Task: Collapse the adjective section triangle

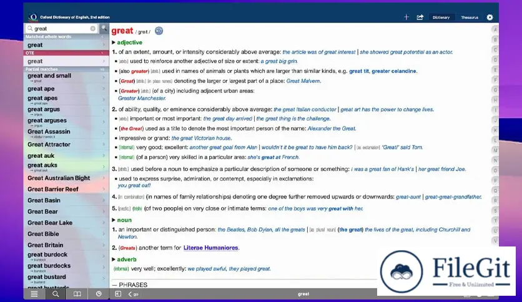Action: click(114, 42)
